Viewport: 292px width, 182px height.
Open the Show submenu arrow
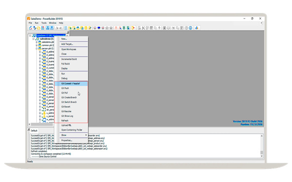pos(86,135)
